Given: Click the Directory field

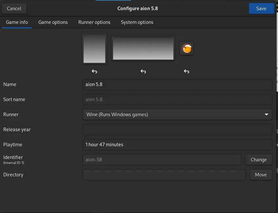Looking at the screenshot, I should pyautogui.click(x=164, y=175).
